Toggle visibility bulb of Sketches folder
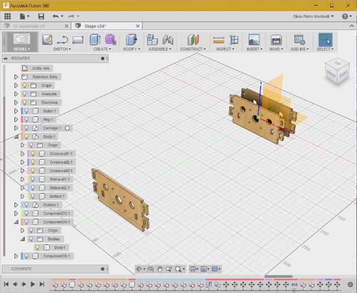 click(x=25, y=102)
